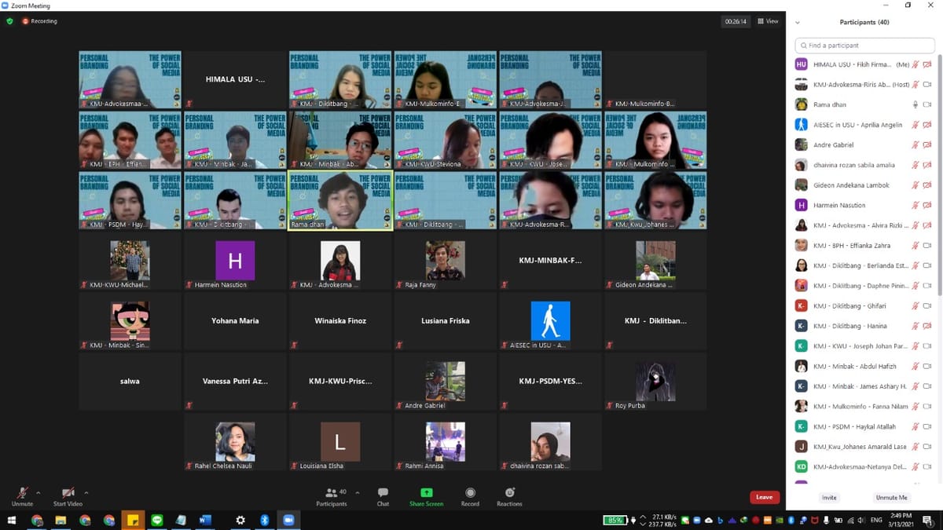Open the Chat panel
The height and width of the screenshot is (530, 943).
[383, 495]
